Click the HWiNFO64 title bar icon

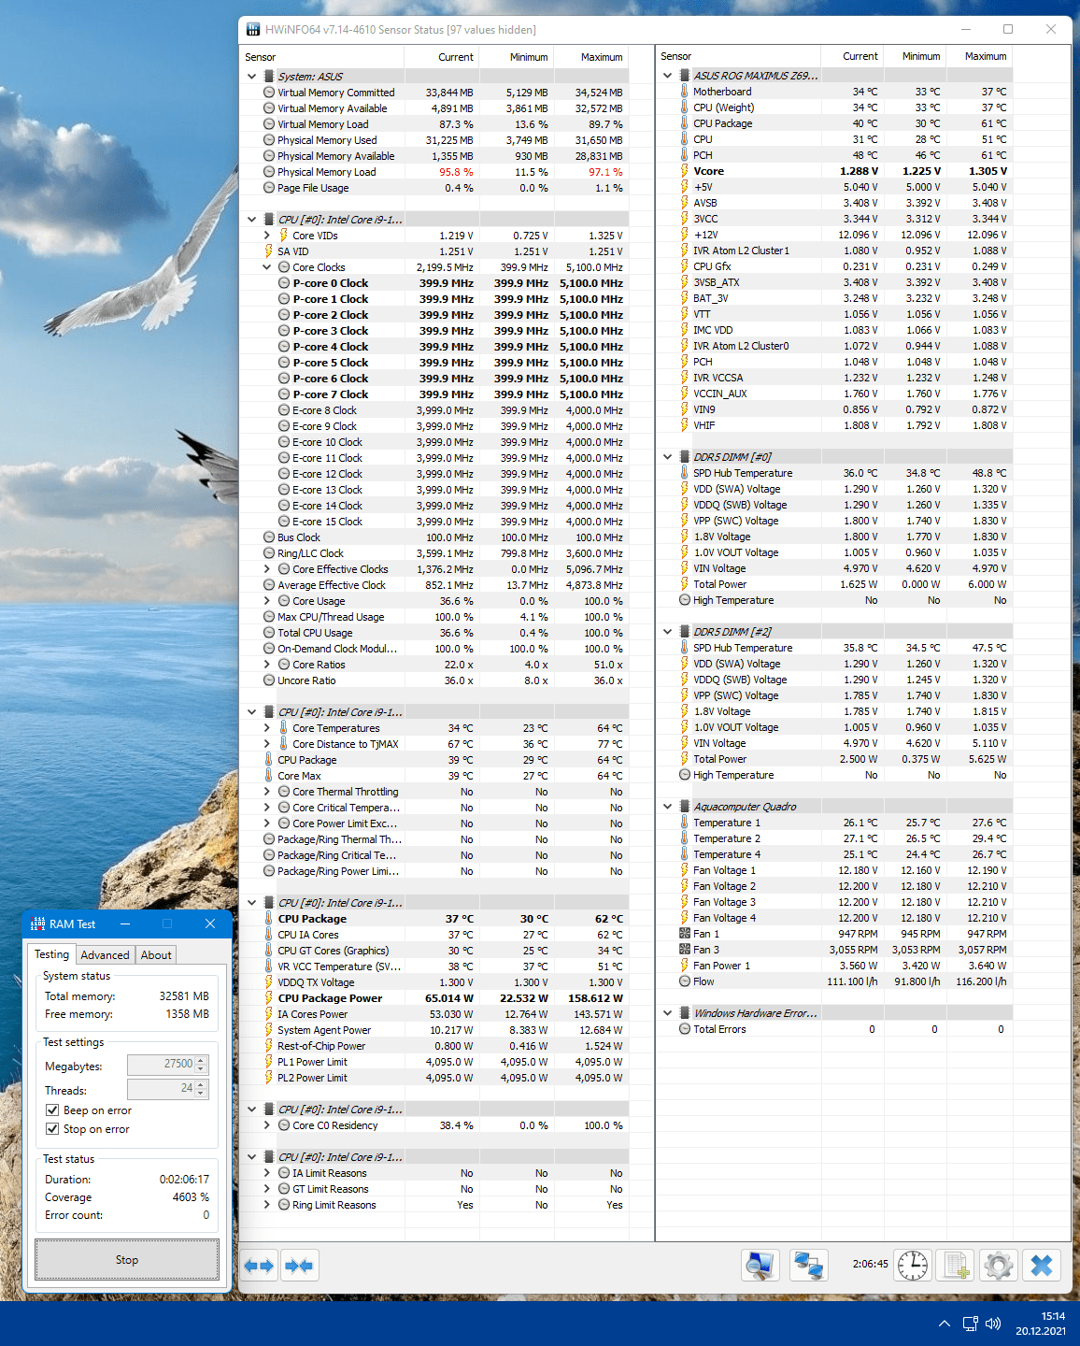[252, 29]
